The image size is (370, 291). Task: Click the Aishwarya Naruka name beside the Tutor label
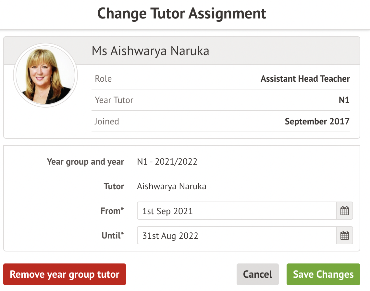171,186
